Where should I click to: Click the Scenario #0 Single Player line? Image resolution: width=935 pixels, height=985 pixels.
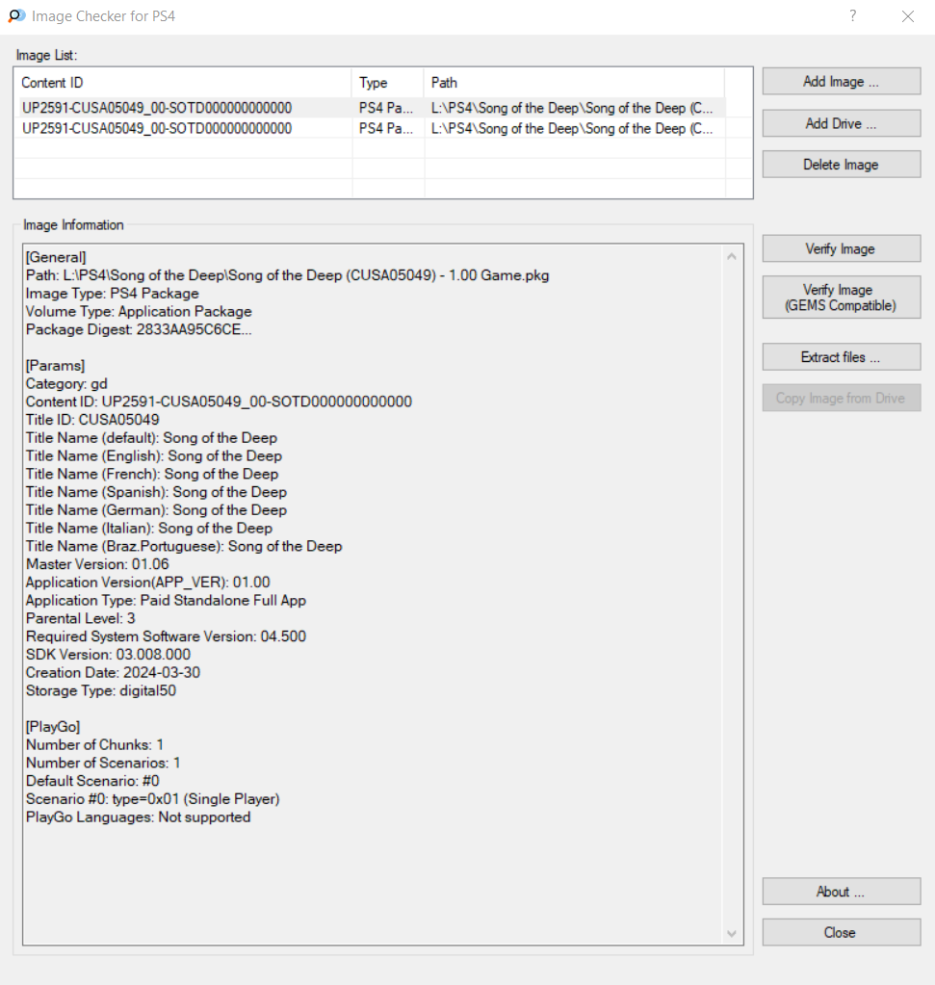coord(153,799)
